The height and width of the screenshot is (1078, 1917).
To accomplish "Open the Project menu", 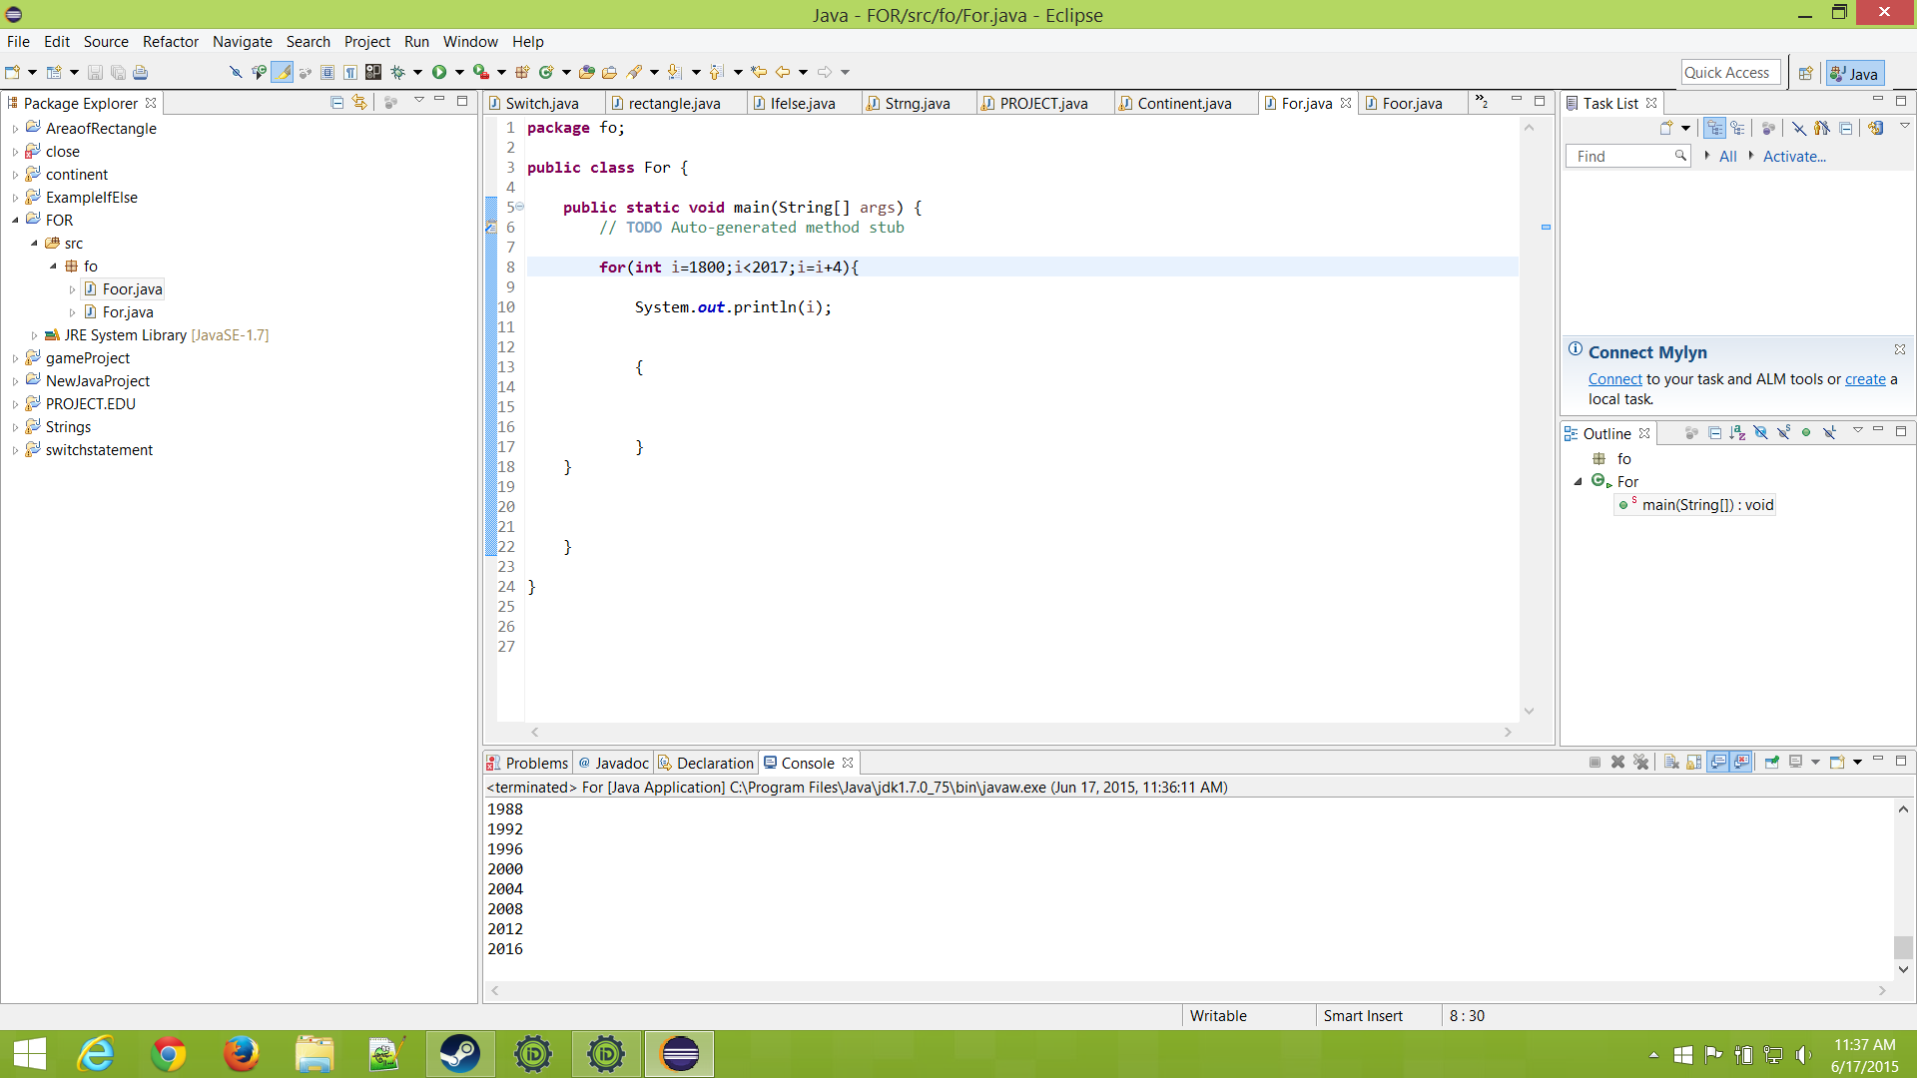I will click(366, 41).
